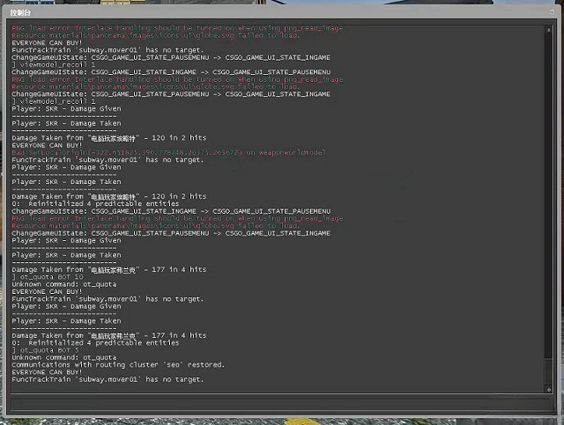Click the console command input field

(x=282, y=404)
